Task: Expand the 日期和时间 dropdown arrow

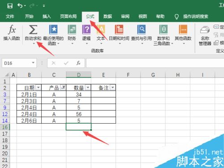Action: (120, 43)
